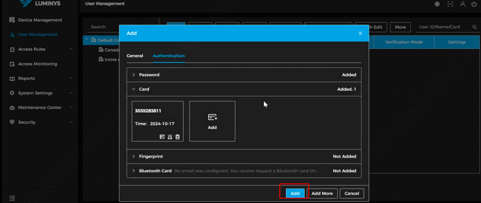The height and width of the screenshot is (203, 481).
Task: Edit the 3035283811 card entry
Action: (162, 136)
